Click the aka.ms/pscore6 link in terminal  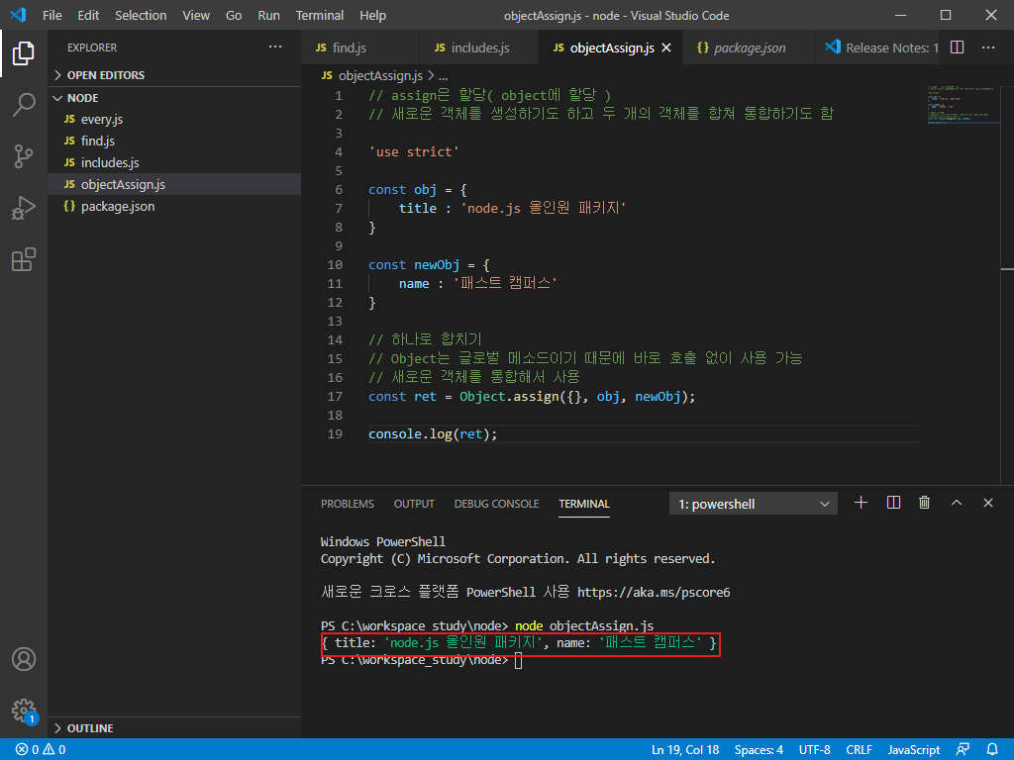point(654,592)
